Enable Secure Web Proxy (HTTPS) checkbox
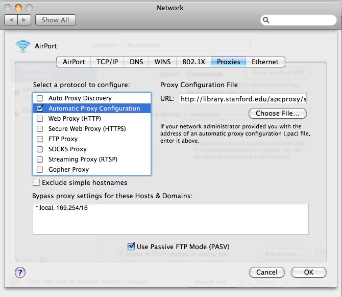 coord(40,129)
